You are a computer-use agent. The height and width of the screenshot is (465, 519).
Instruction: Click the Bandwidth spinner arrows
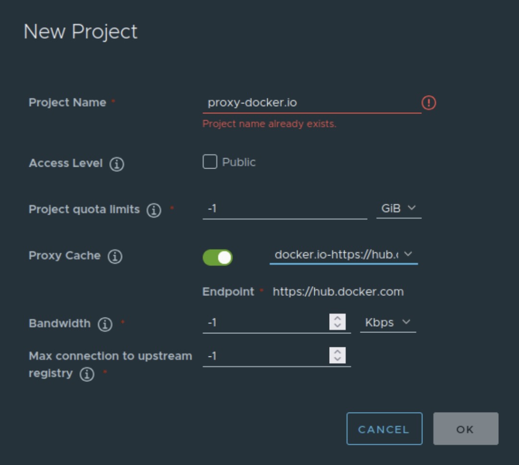[x=337, y=322]
